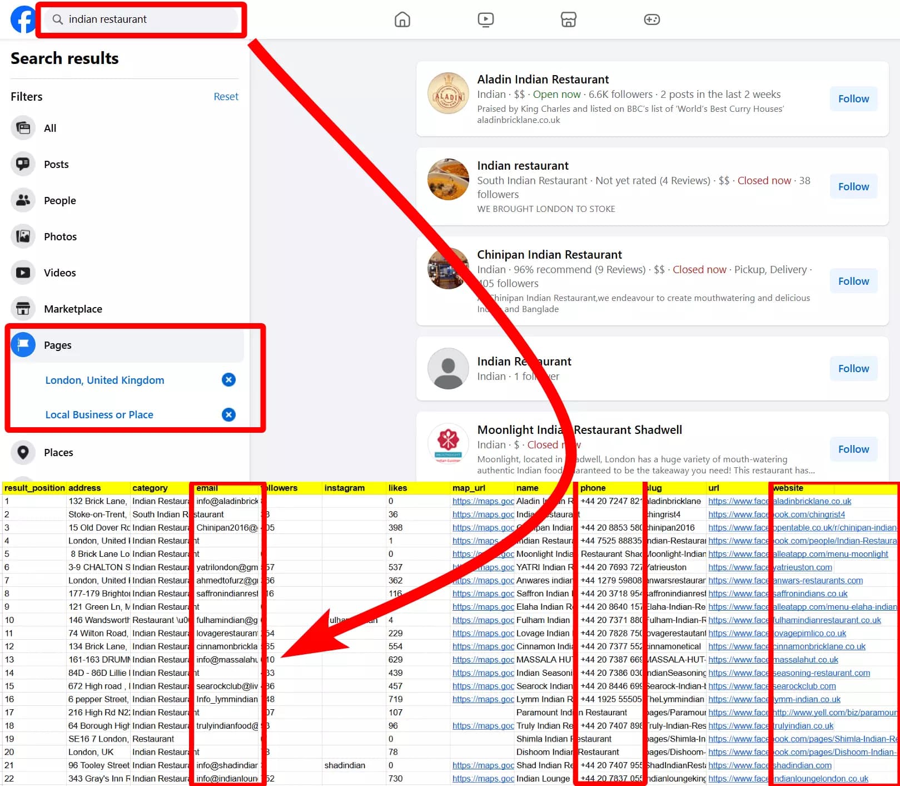The height and width of the screenshot is (786, 900).
Task: Open the Places filter with pin icon
Action: pyautogui.click(x=23, y=452)
